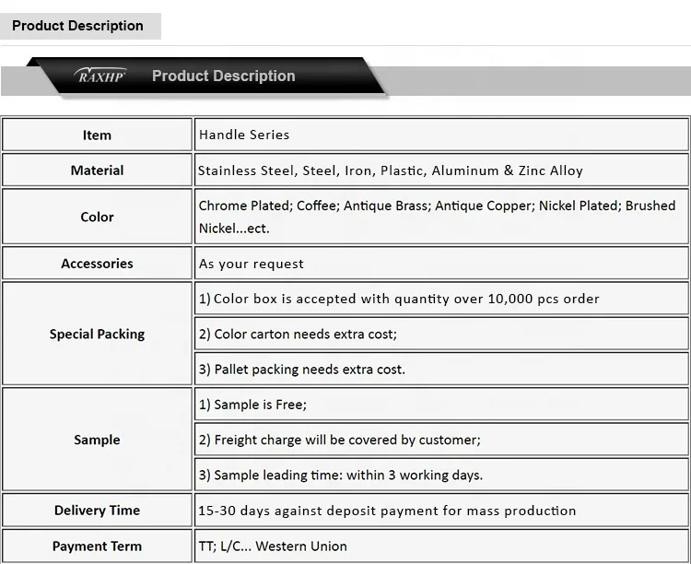Click the Accessories label cell
Image resolution: width=691 pixels, height=564 pixels.
click(97, 264)
